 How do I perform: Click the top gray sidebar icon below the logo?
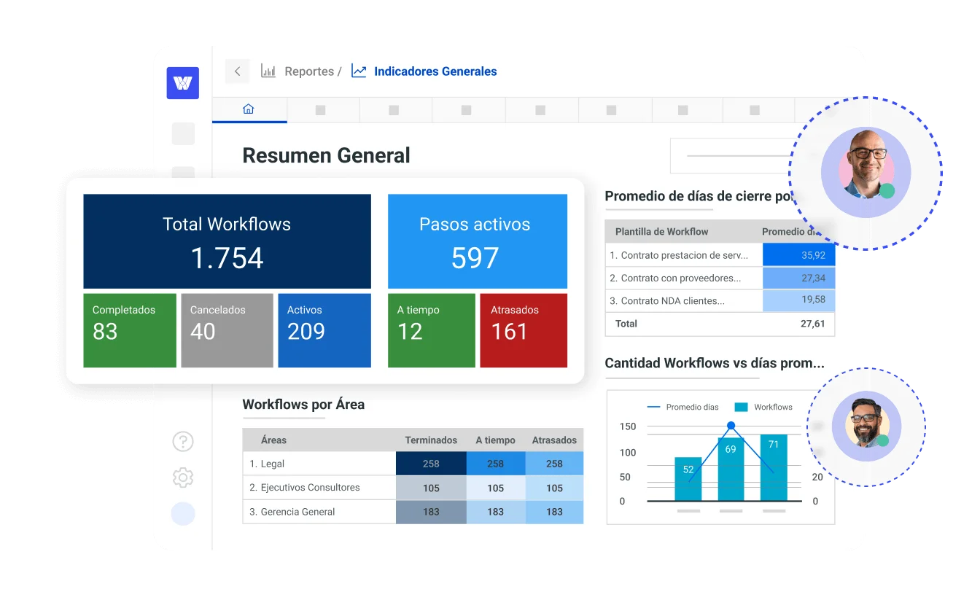183,133
